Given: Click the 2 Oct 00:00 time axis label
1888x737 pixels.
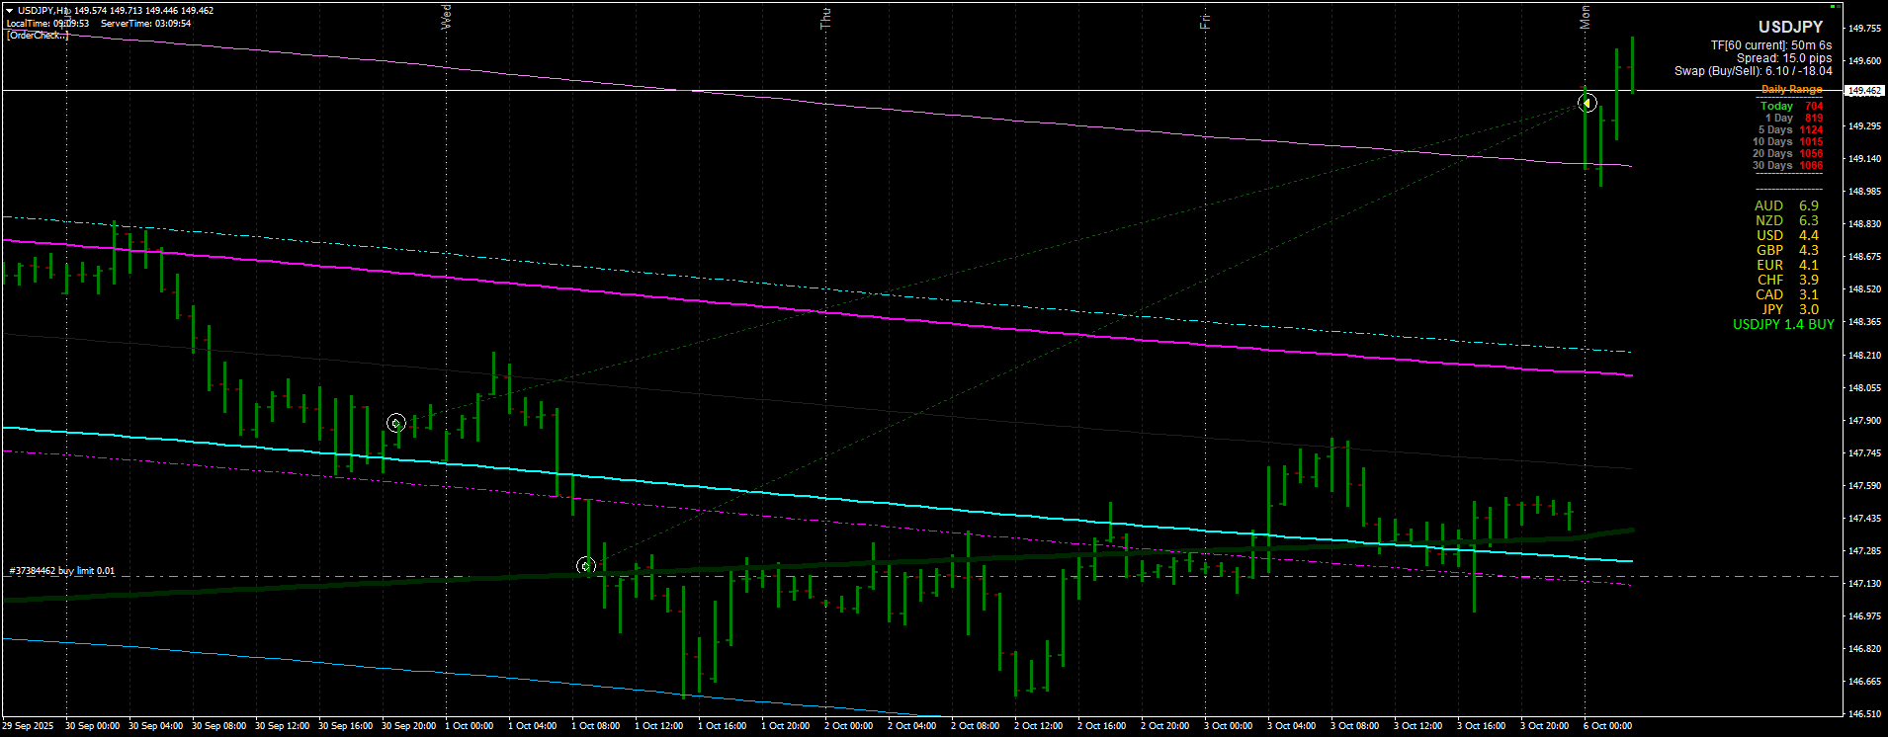Looking at the screenshot, I should point(848,726).
